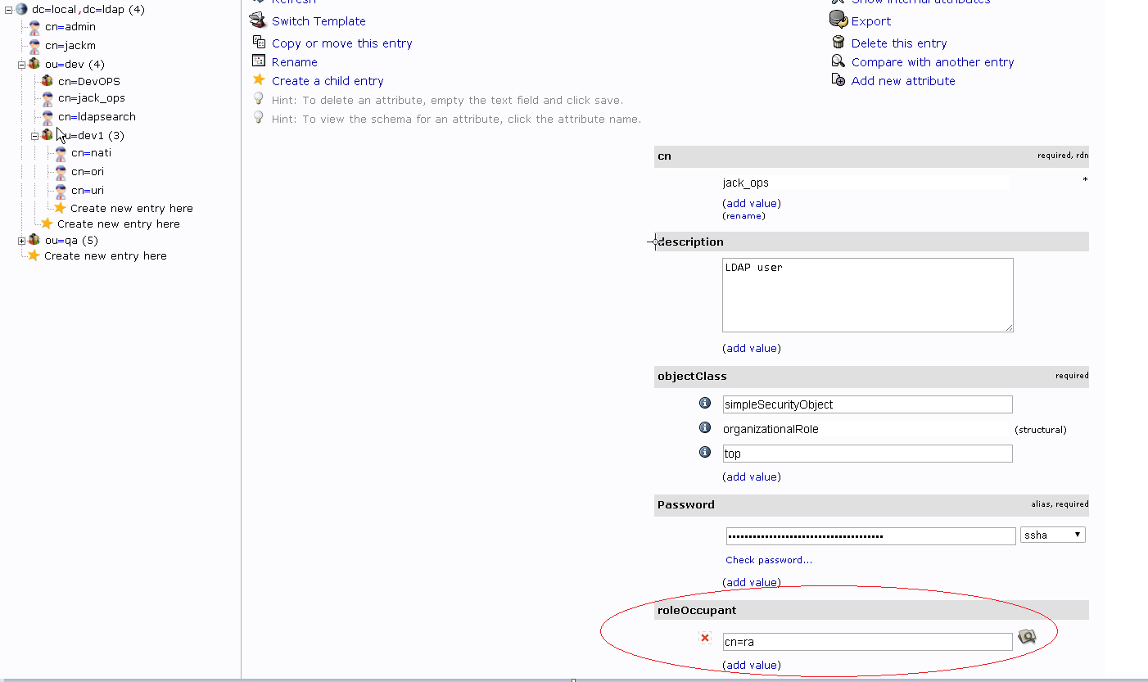Click the Export icon
The height and width of the screenshot is (682, 1148).
coord(838,20)
